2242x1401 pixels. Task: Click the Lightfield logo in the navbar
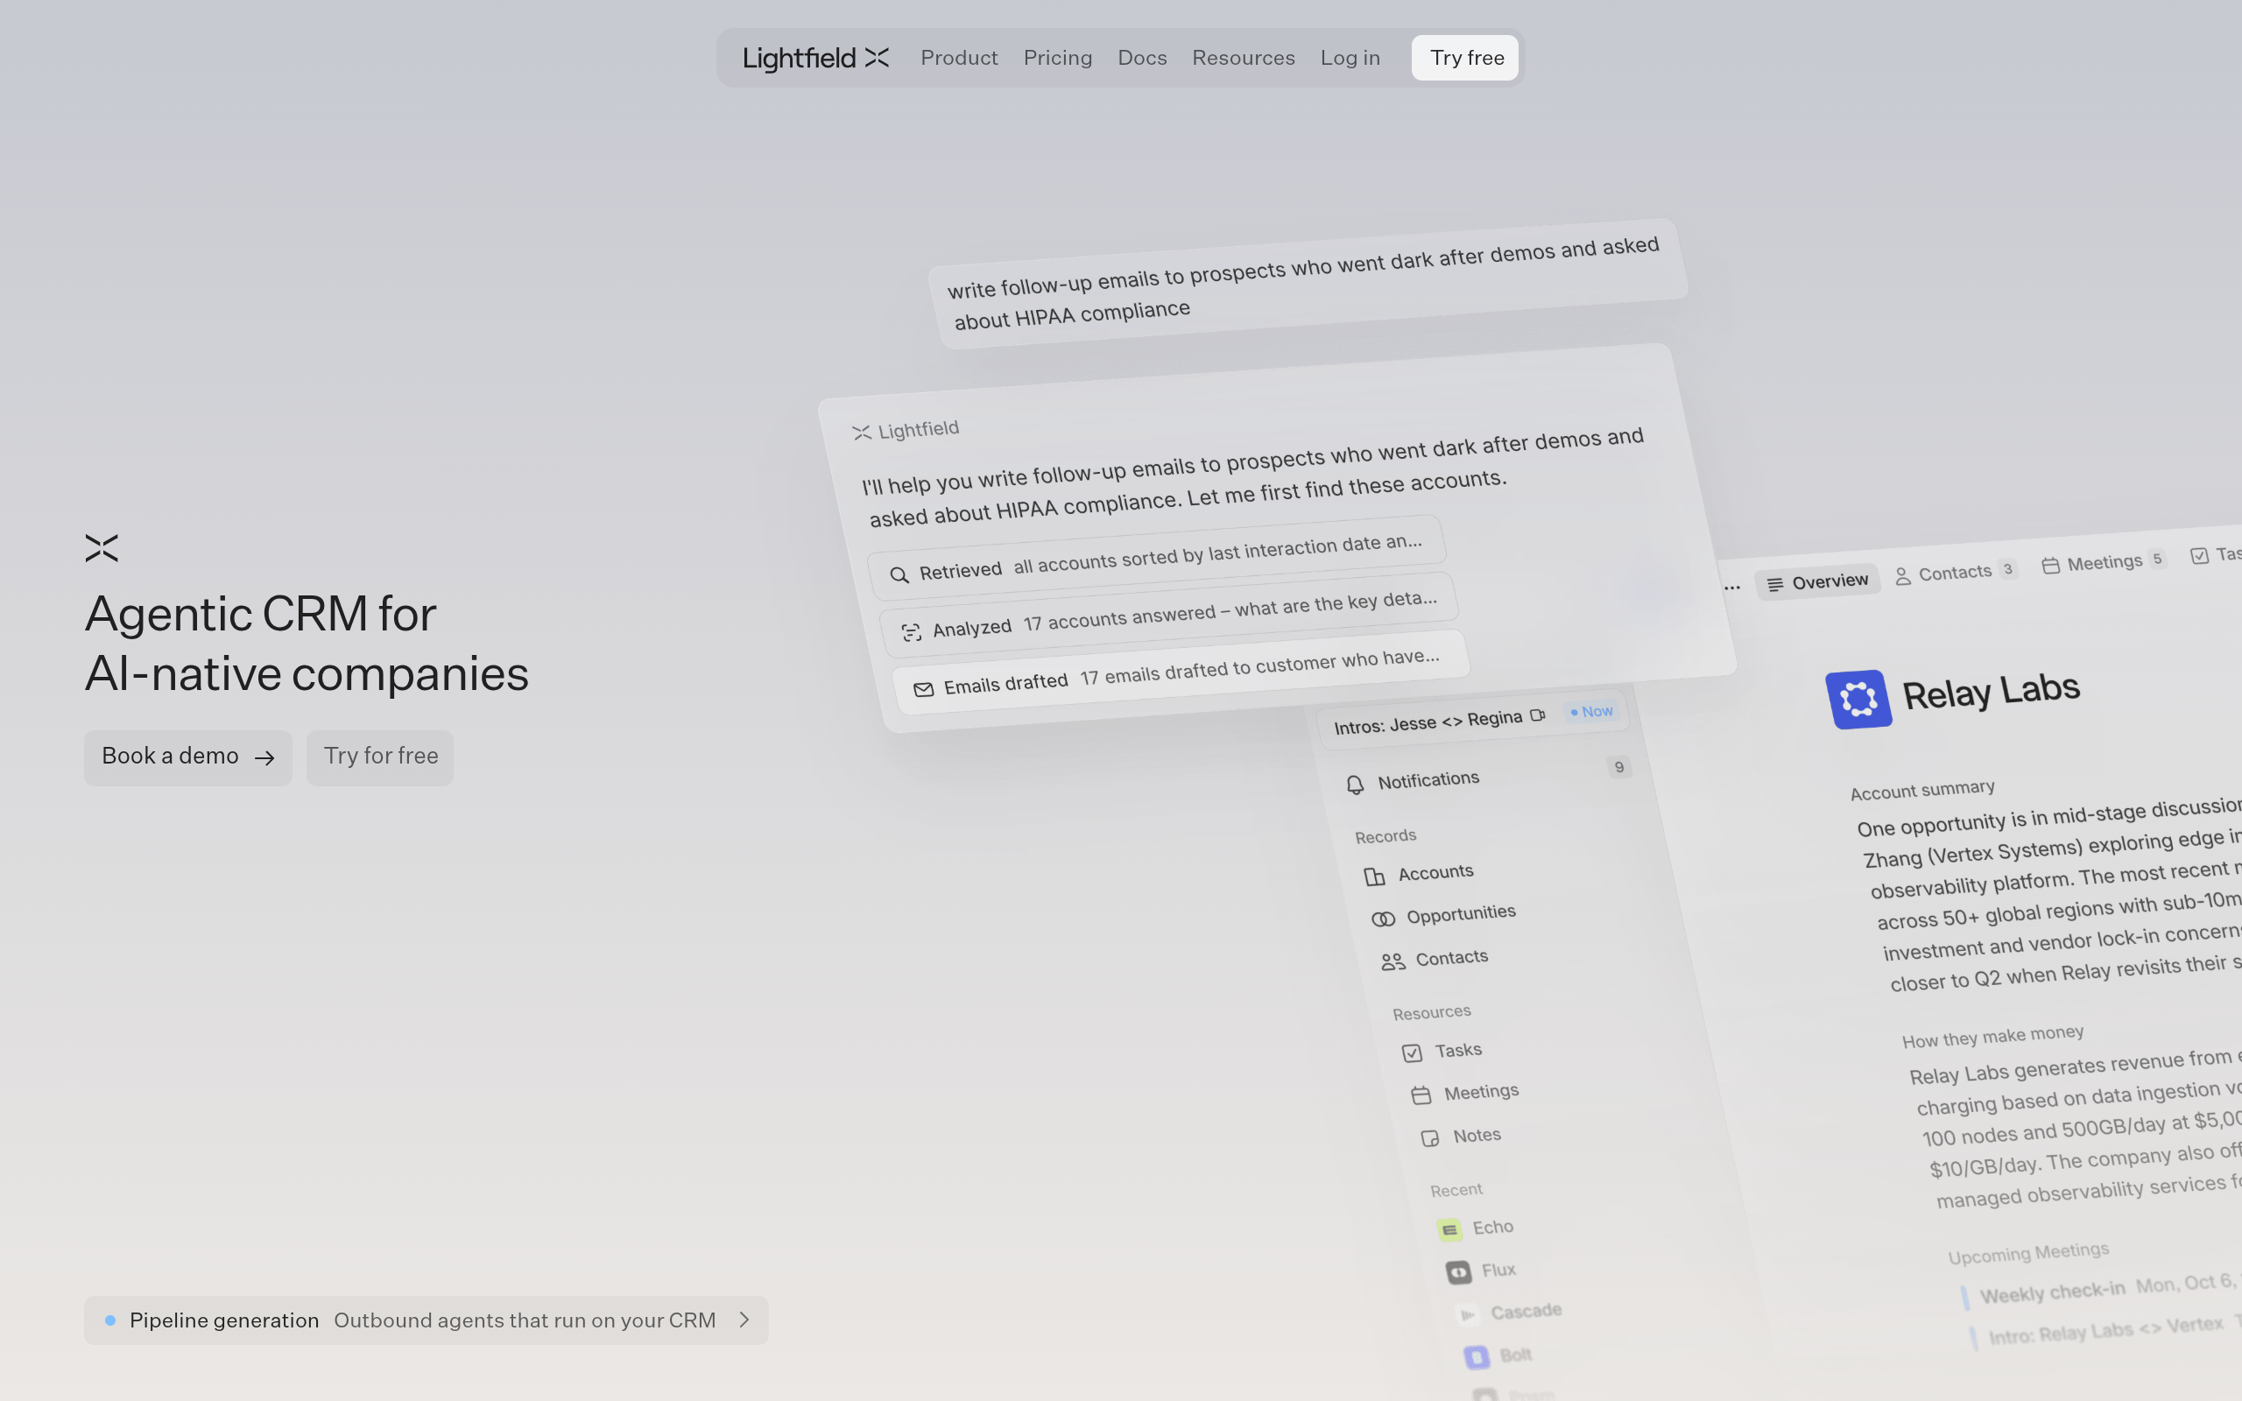click(815, 58)
